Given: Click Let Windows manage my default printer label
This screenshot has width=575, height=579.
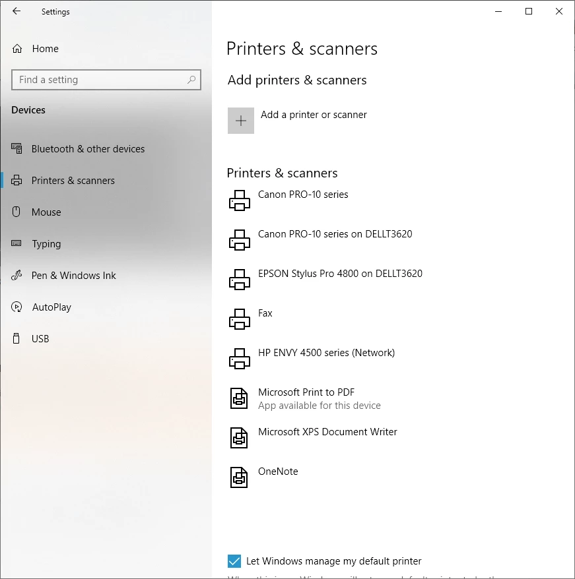Looking at the screenshot, I should [334, 561].
